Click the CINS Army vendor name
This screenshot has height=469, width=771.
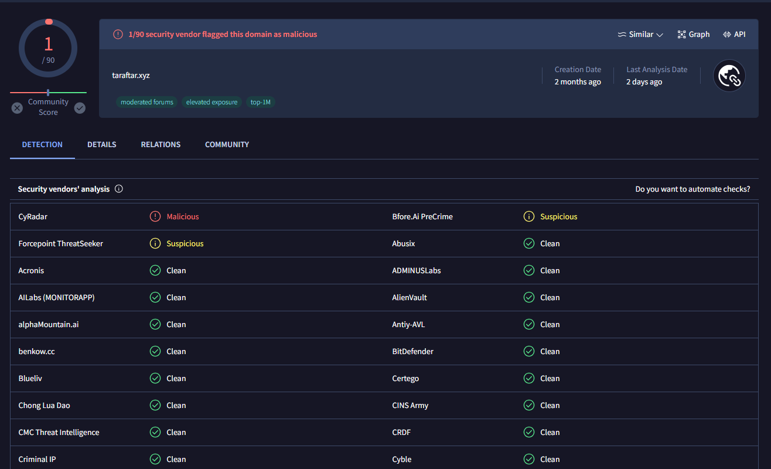click(x=410, y=405)
